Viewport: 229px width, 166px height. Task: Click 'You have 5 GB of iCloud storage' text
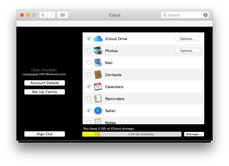pos(109,129)
